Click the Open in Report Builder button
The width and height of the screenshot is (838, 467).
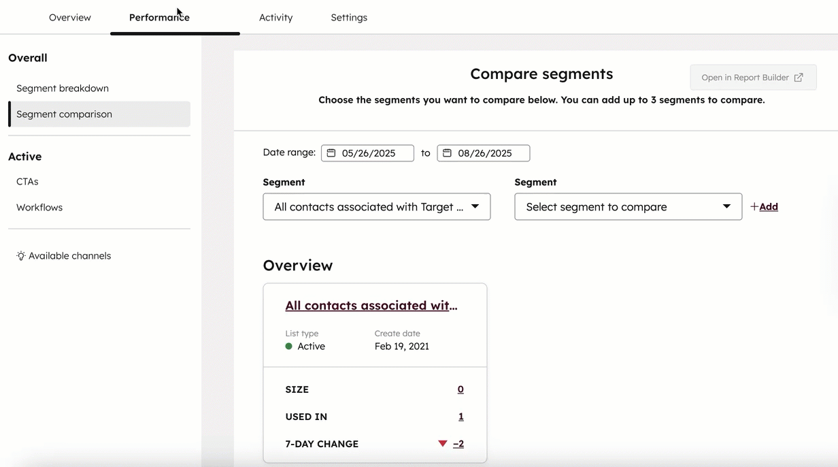pos(753,77)
